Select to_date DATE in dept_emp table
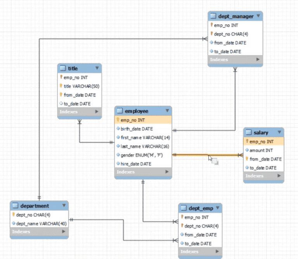The image size is (298, 259). (x=200, y=243)
